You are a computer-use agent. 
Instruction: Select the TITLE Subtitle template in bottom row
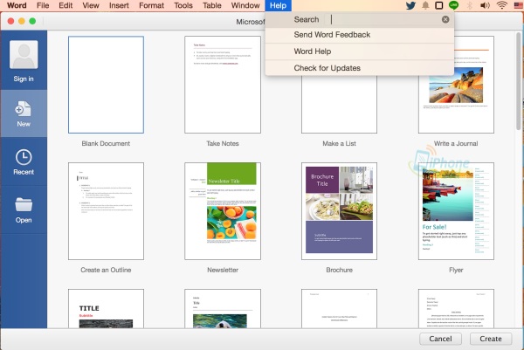click(106, 309)
